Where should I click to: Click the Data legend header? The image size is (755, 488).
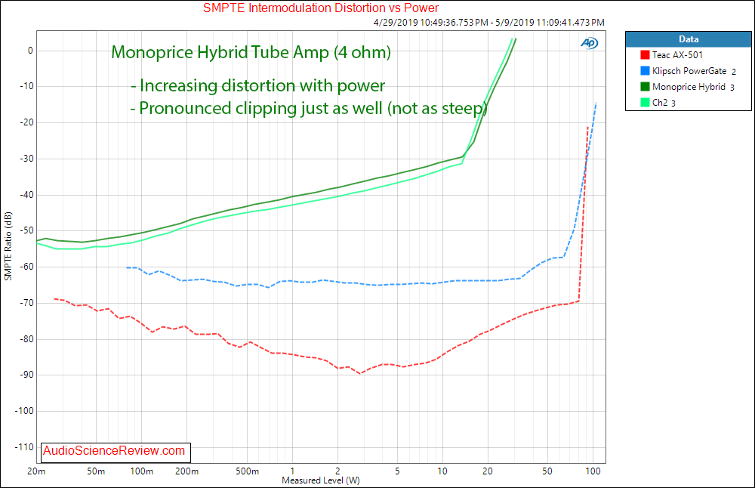[688, 39]
